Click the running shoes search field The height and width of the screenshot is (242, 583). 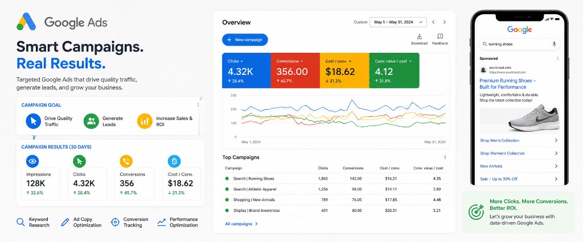(x=519, y=44)
